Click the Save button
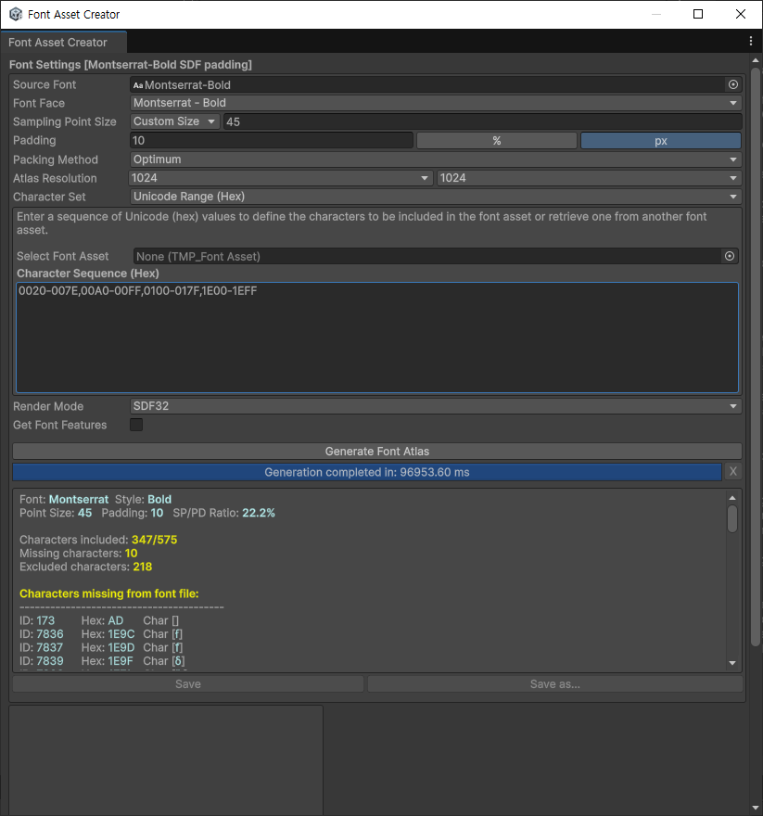The image size is (763, 816). pyautogui.click(x=188, y=683)
